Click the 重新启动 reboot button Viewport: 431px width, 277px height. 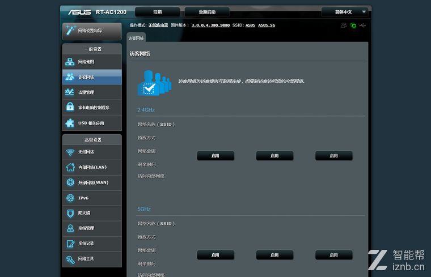(x=207, y=12)
